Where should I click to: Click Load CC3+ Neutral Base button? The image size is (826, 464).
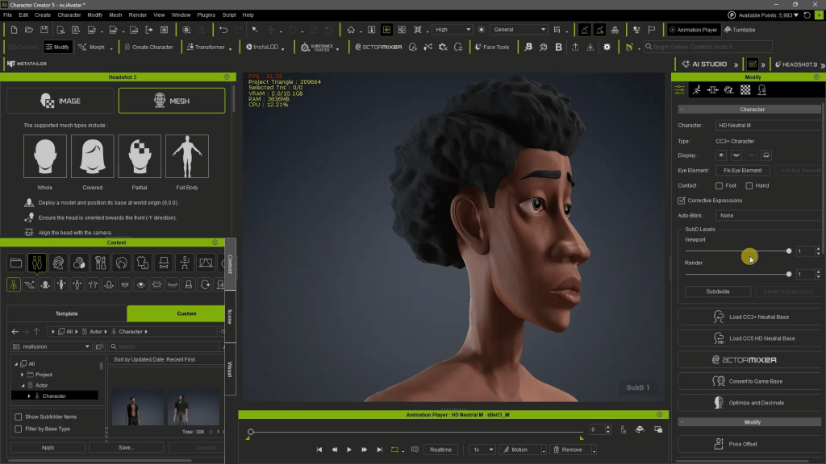[749, 317]
